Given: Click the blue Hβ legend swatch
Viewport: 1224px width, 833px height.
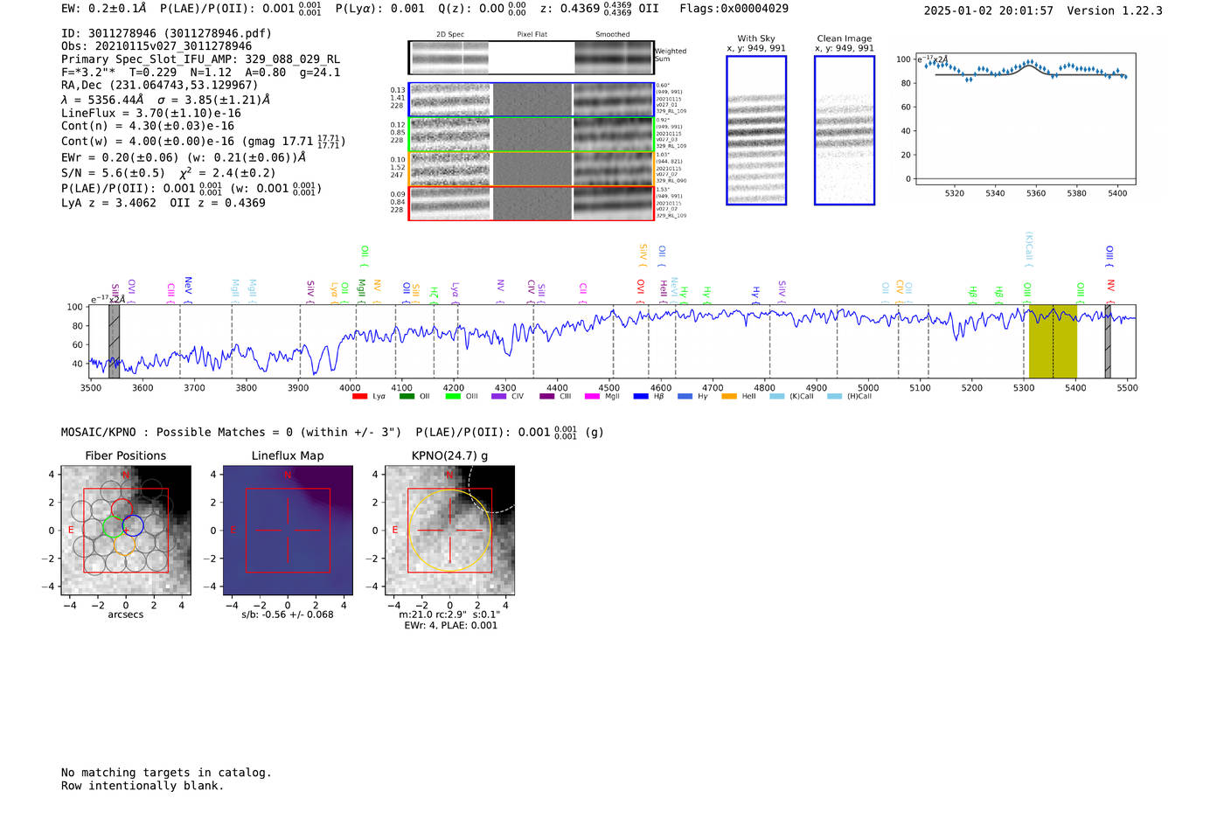Looking at the screenshot, I should [x=641, y=397].
